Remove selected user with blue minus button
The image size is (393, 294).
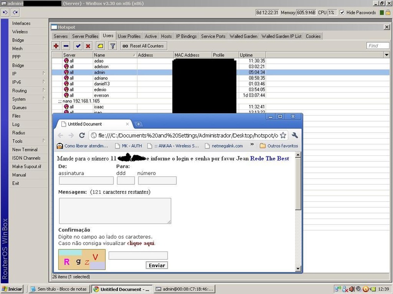pyautogui.click(x=66, y=46)
